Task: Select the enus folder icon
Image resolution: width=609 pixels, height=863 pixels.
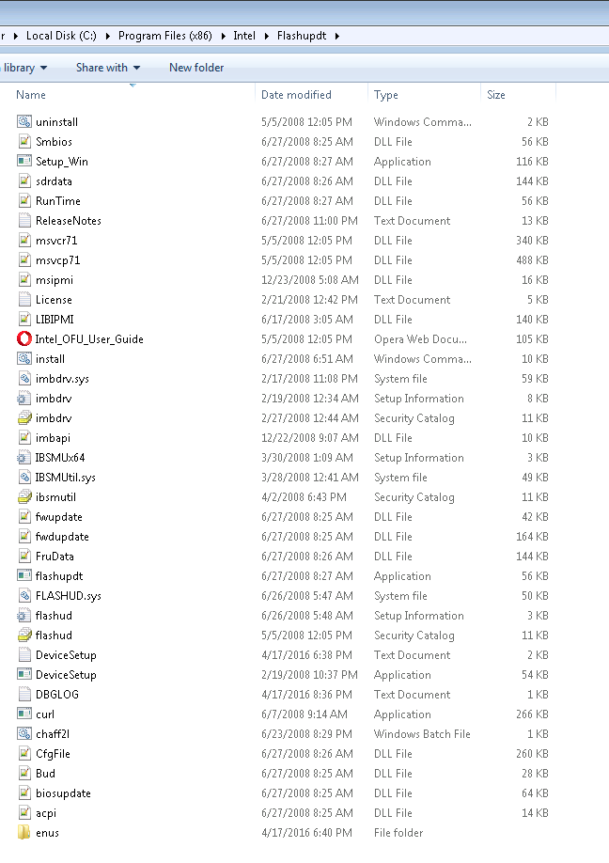Action: 24,833
